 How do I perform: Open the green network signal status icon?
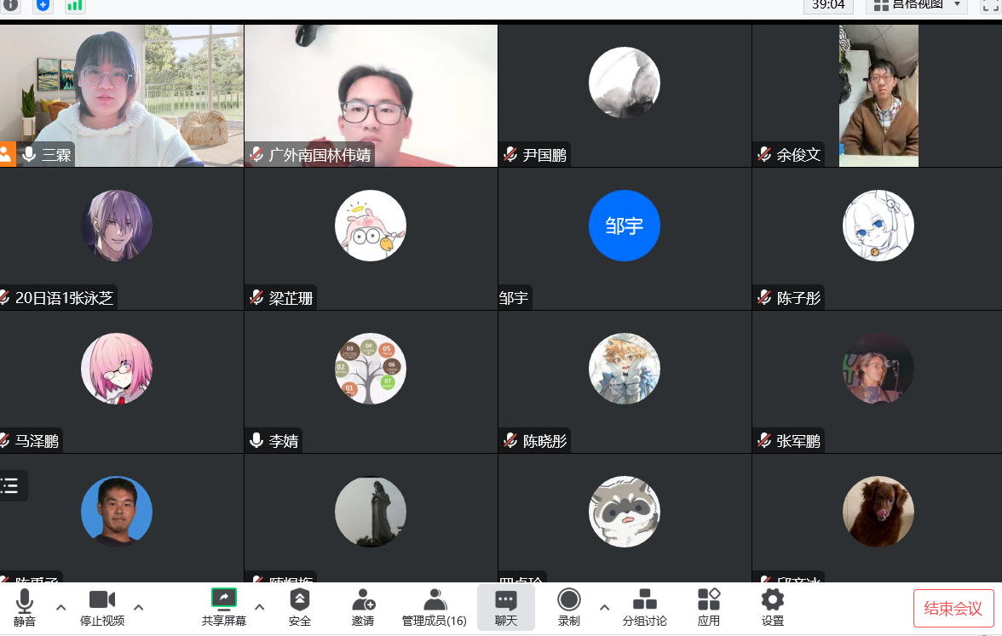(x=75, y=5)
